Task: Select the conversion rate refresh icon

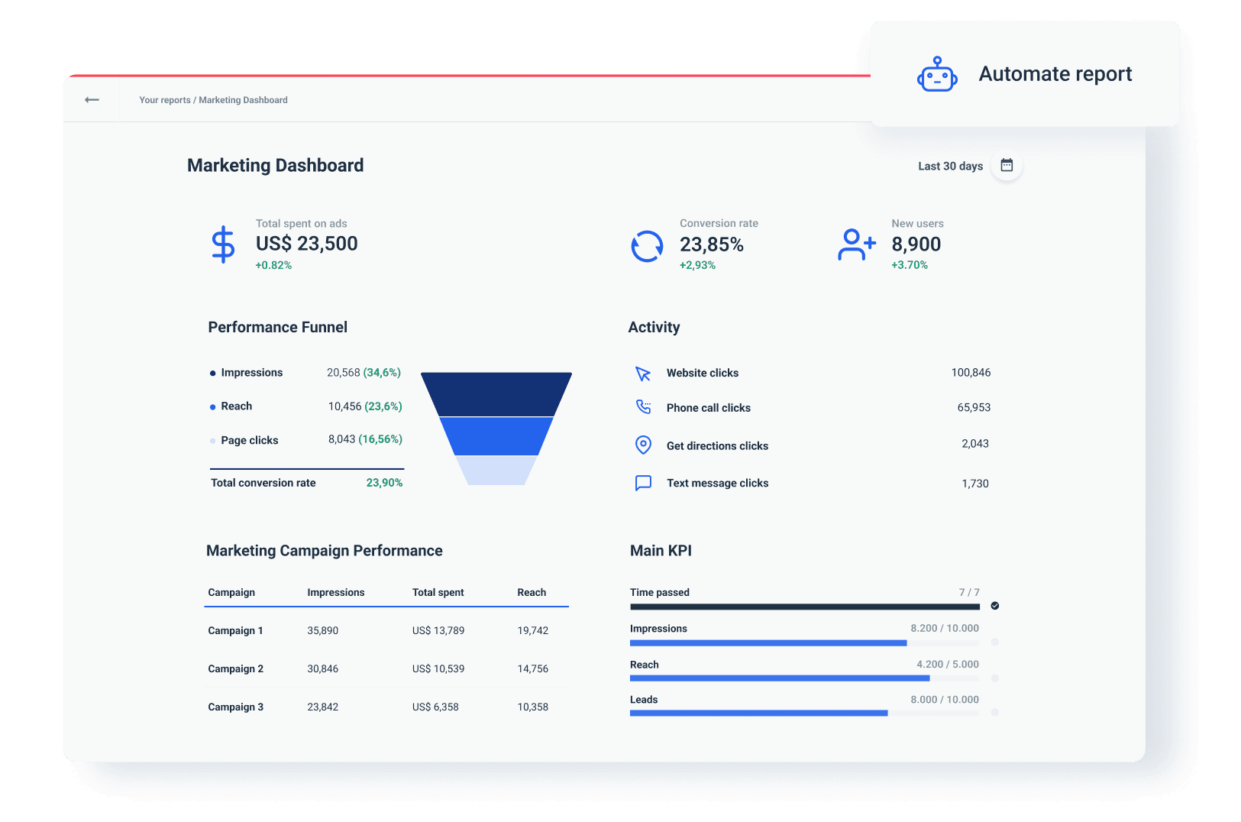Action: pyautogui.click(x=647, y=245)
